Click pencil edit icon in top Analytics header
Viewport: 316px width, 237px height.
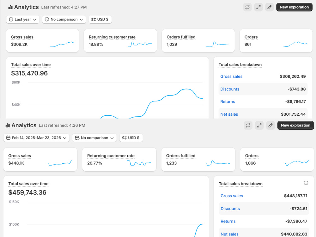270,7
